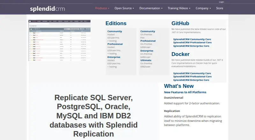Click the GitHub beta release description text
255x140 pixels.
(x=199, y=31)
